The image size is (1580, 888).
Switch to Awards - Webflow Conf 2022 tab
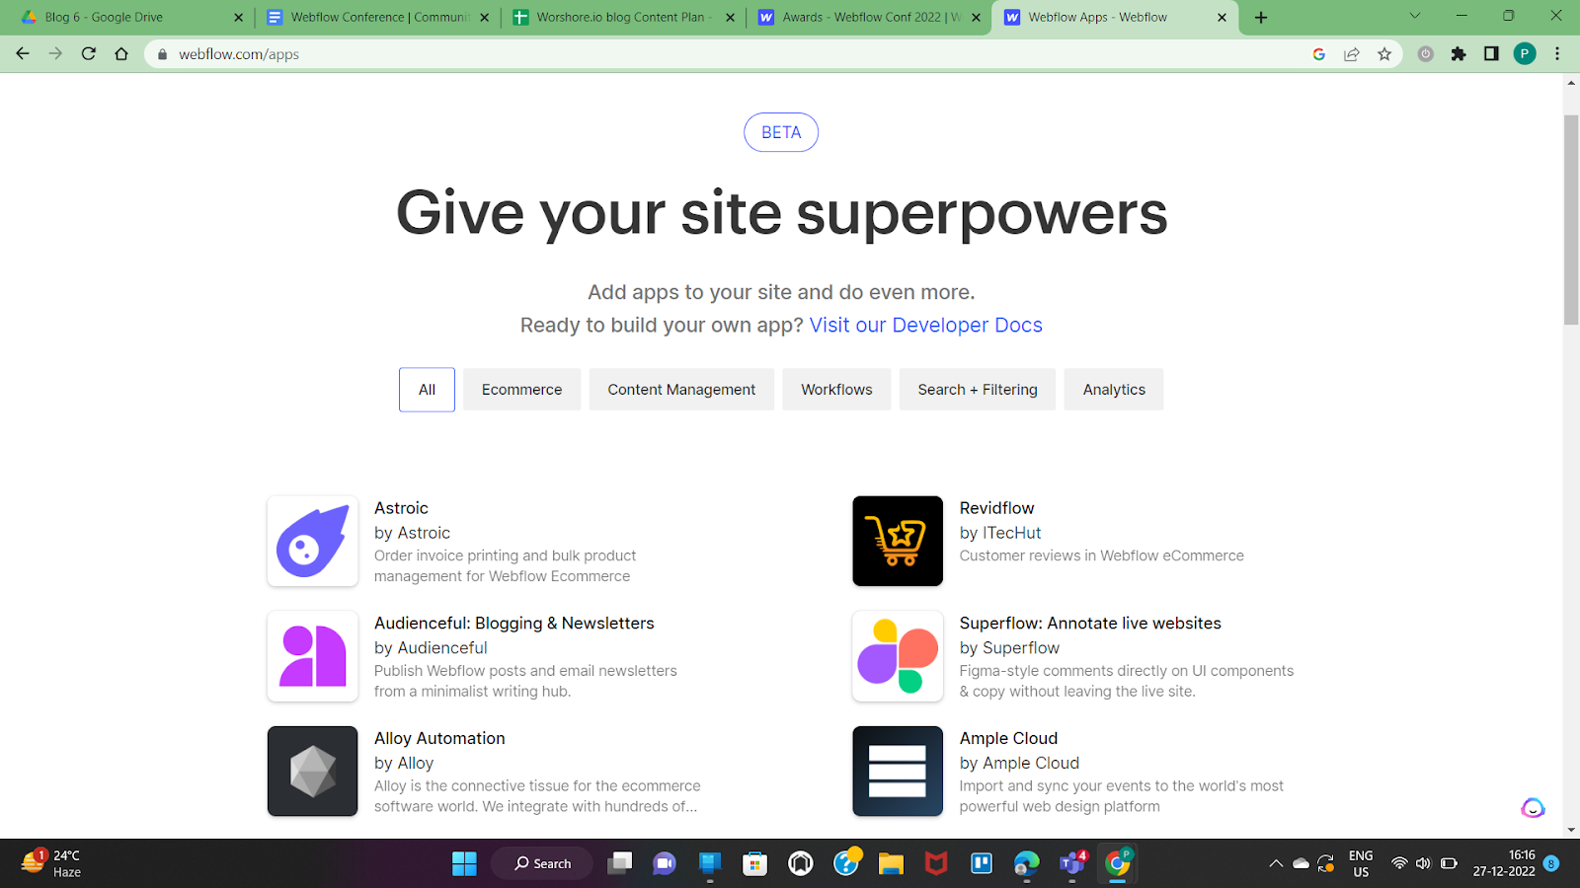869,18
